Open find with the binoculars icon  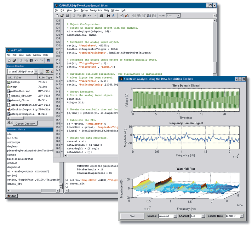(x=108, y=15)
